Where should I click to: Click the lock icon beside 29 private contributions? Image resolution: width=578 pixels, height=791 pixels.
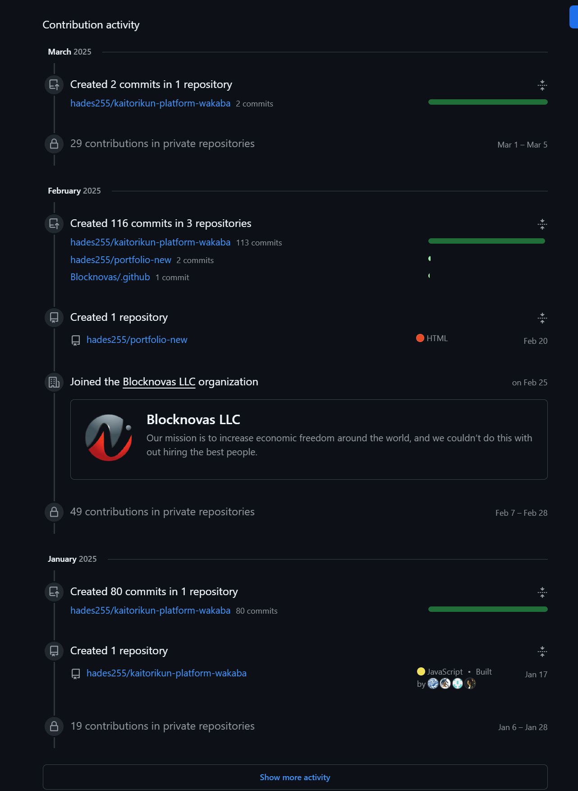pyautogui.click(x=54, y=144)
